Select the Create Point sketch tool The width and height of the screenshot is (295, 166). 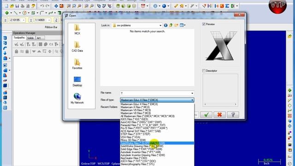[x=7, y=13]
